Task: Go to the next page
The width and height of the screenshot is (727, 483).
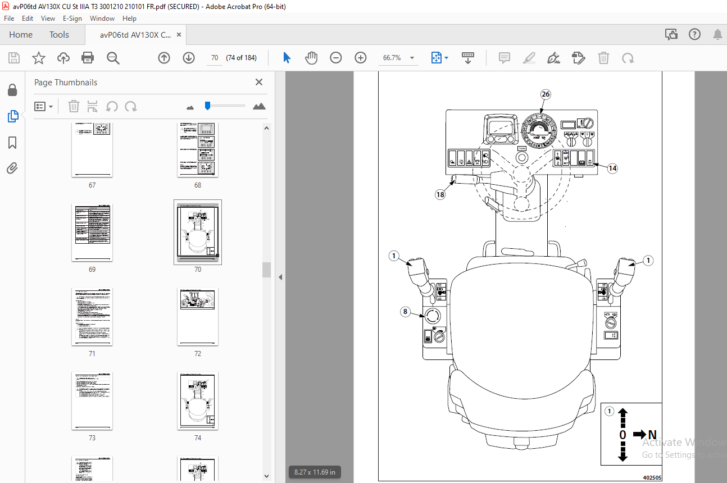Action: [189, 58]
